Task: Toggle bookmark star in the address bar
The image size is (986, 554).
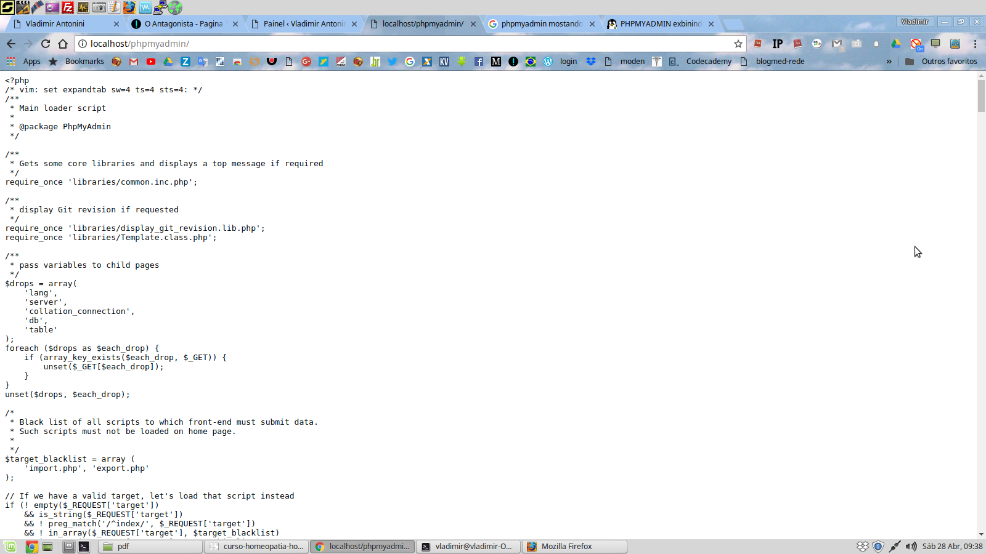Action: pyautogui.click(x=738, y=44)
